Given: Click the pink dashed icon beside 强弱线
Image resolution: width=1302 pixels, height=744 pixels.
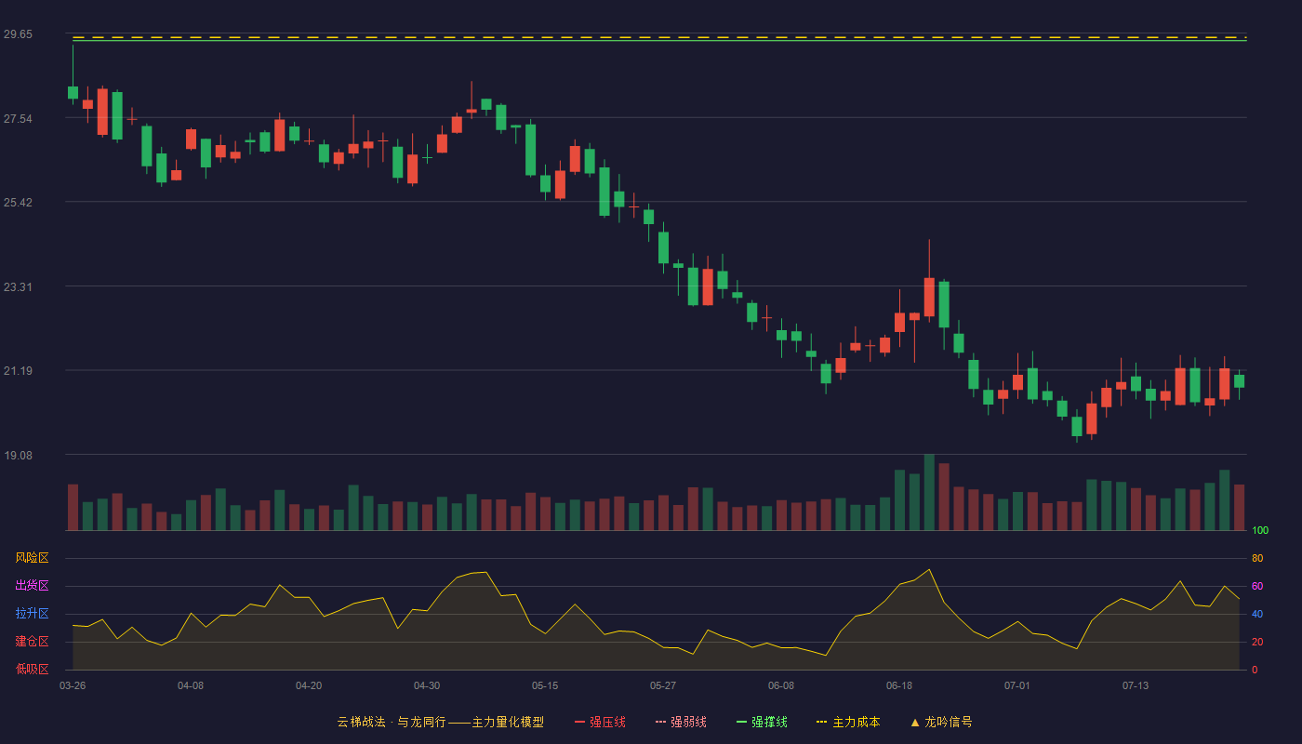Looking at the screenshot, I should pyautogui.click(x=660, y=722).
